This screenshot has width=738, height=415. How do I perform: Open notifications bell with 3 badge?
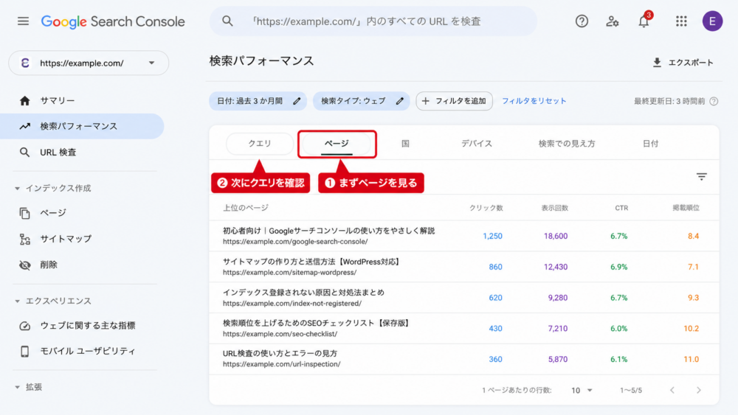[644, 21]
